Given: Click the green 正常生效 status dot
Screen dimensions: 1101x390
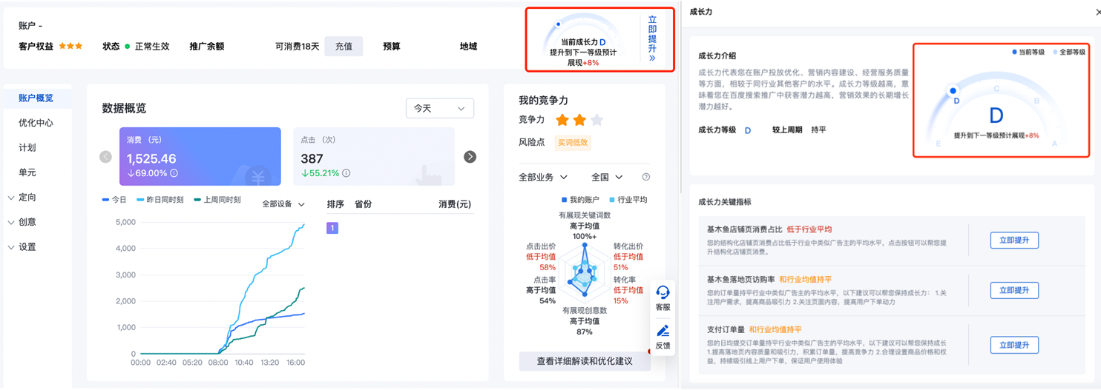Looking at the screenshot, I should point(128,47).
